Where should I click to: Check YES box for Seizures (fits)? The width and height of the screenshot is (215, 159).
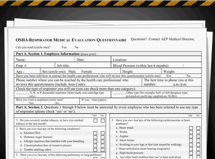pyautogui.click(x=95, y=133)
